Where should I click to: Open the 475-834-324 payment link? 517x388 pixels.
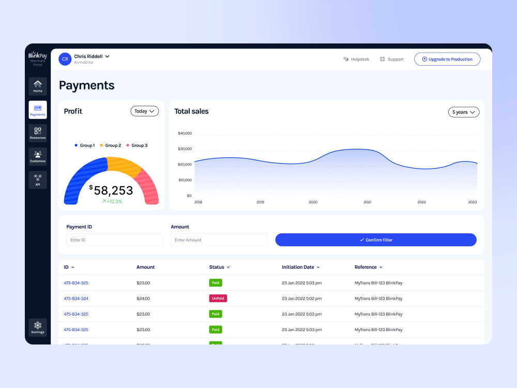[76, 299]
